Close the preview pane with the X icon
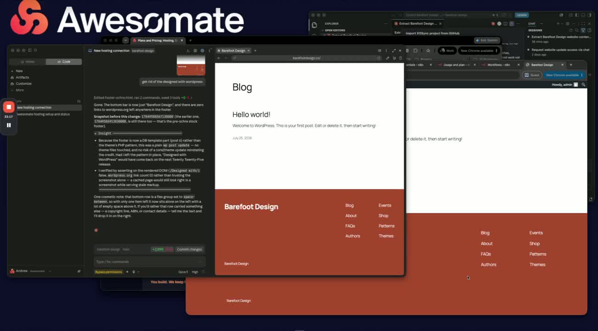Viewport: 598px width, 331px height. (400, 51)
